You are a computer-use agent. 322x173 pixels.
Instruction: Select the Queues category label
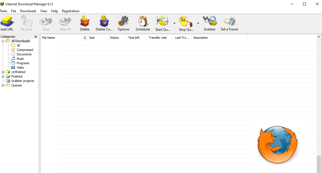point(16,85)
